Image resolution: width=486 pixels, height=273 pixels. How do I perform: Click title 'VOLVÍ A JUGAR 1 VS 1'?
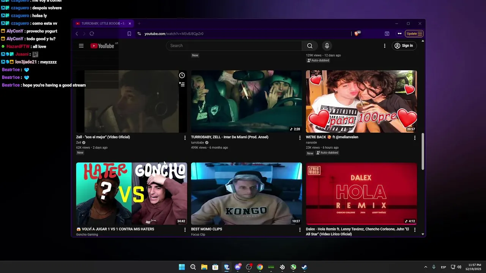click(115, 229)
